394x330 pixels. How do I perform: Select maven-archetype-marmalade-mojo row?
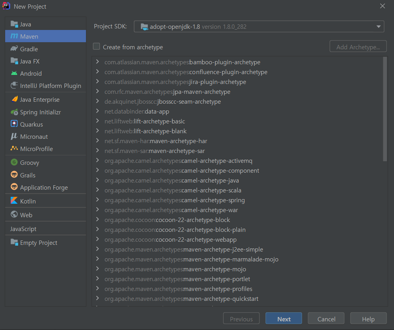(x=237, y=259)
